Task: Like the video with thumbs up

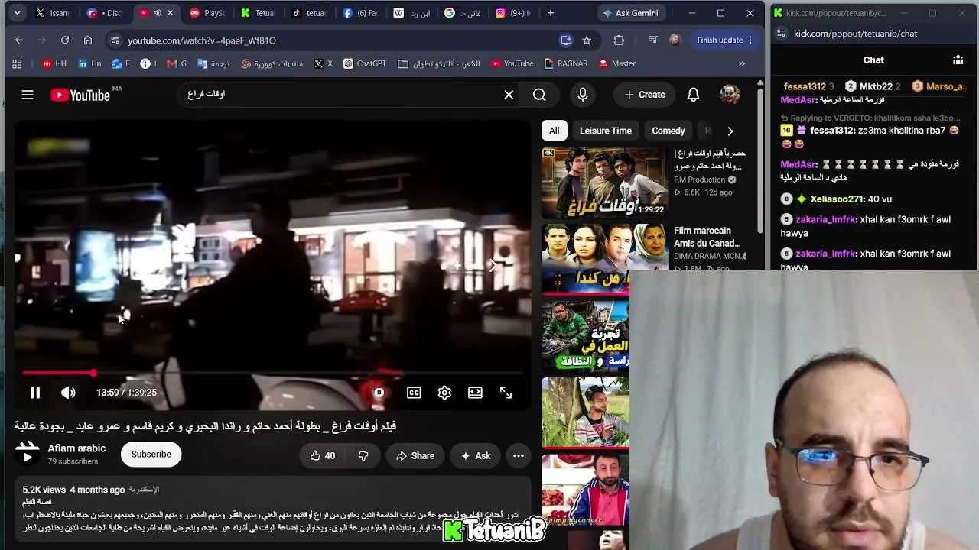Action: [323, 456]
